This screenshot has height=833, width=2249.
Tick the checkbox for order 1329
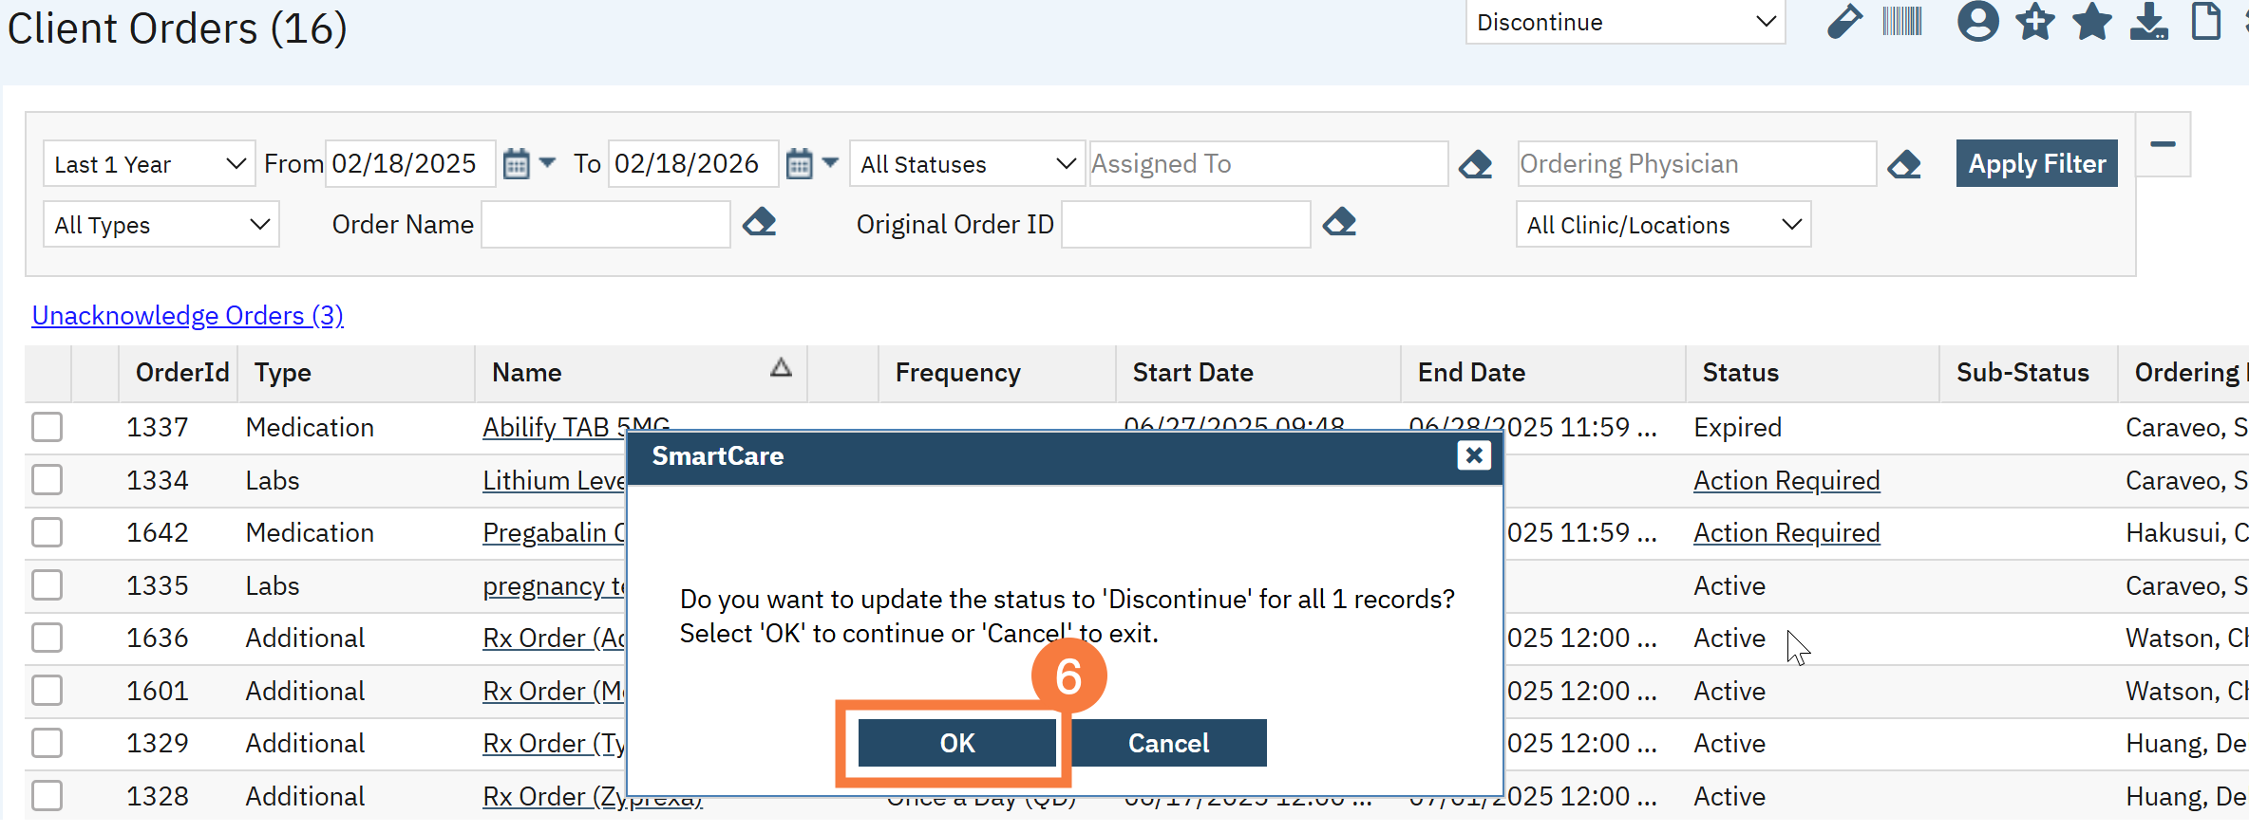click(47, 743)
